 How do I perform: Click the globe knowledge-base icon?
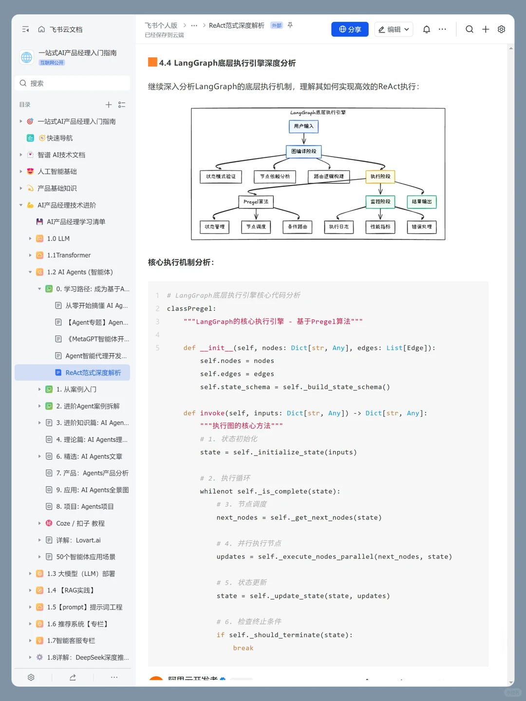pyautogui.click(x=27, y=57)
